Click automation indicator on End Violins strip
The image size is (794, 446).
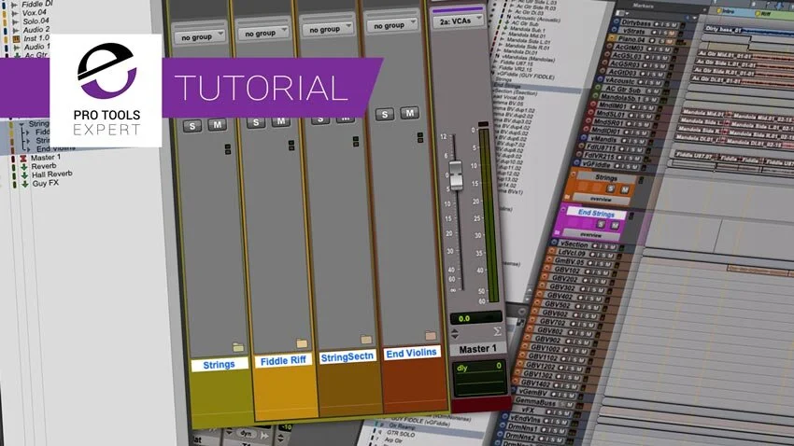tap(420, 137)
